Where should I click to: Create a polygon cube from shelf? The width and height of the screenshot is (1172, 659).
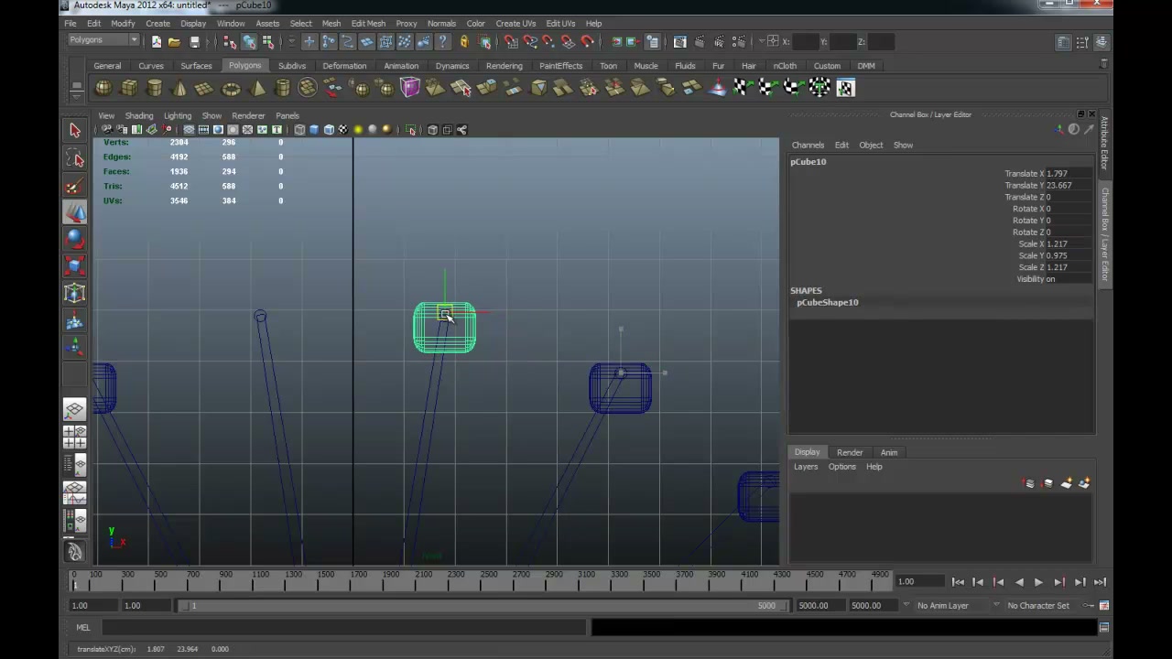(129, 88)
